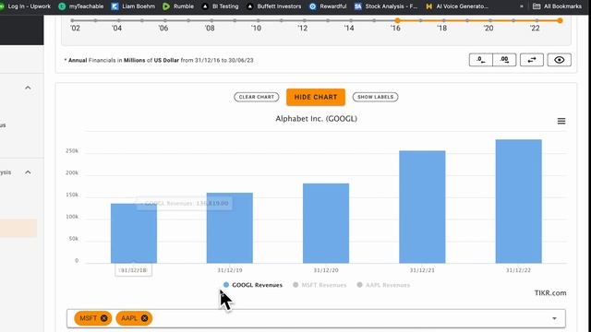Open the Log In - Upwork bookmark
Screen dimensions: 591x332
click(x=25, y=6)
